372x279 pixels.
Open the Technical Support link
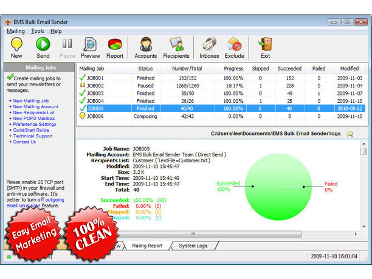tap(33, 136)
